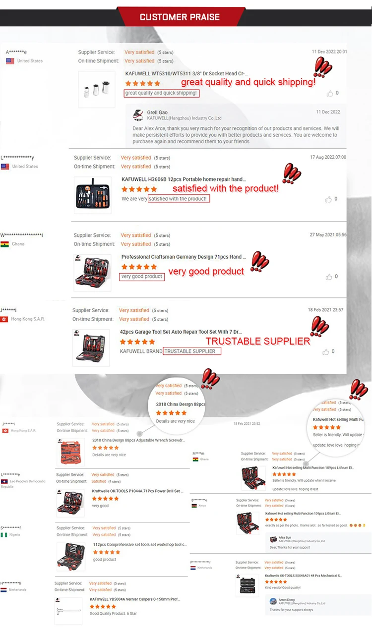Click Grell Gao's avatar in supplier reply
The width and height of the screenshot is (372, 632).
(138, 115)
